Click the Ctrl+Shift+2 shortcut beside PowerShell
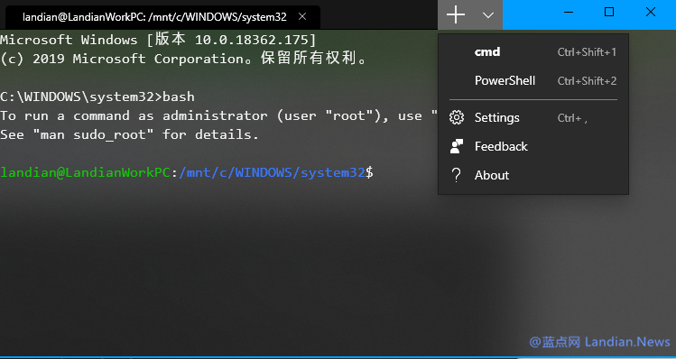 [x=587, y=80]
